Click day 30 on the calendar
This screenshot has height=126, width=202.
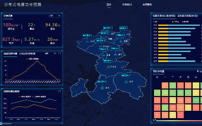click(173, 115)
